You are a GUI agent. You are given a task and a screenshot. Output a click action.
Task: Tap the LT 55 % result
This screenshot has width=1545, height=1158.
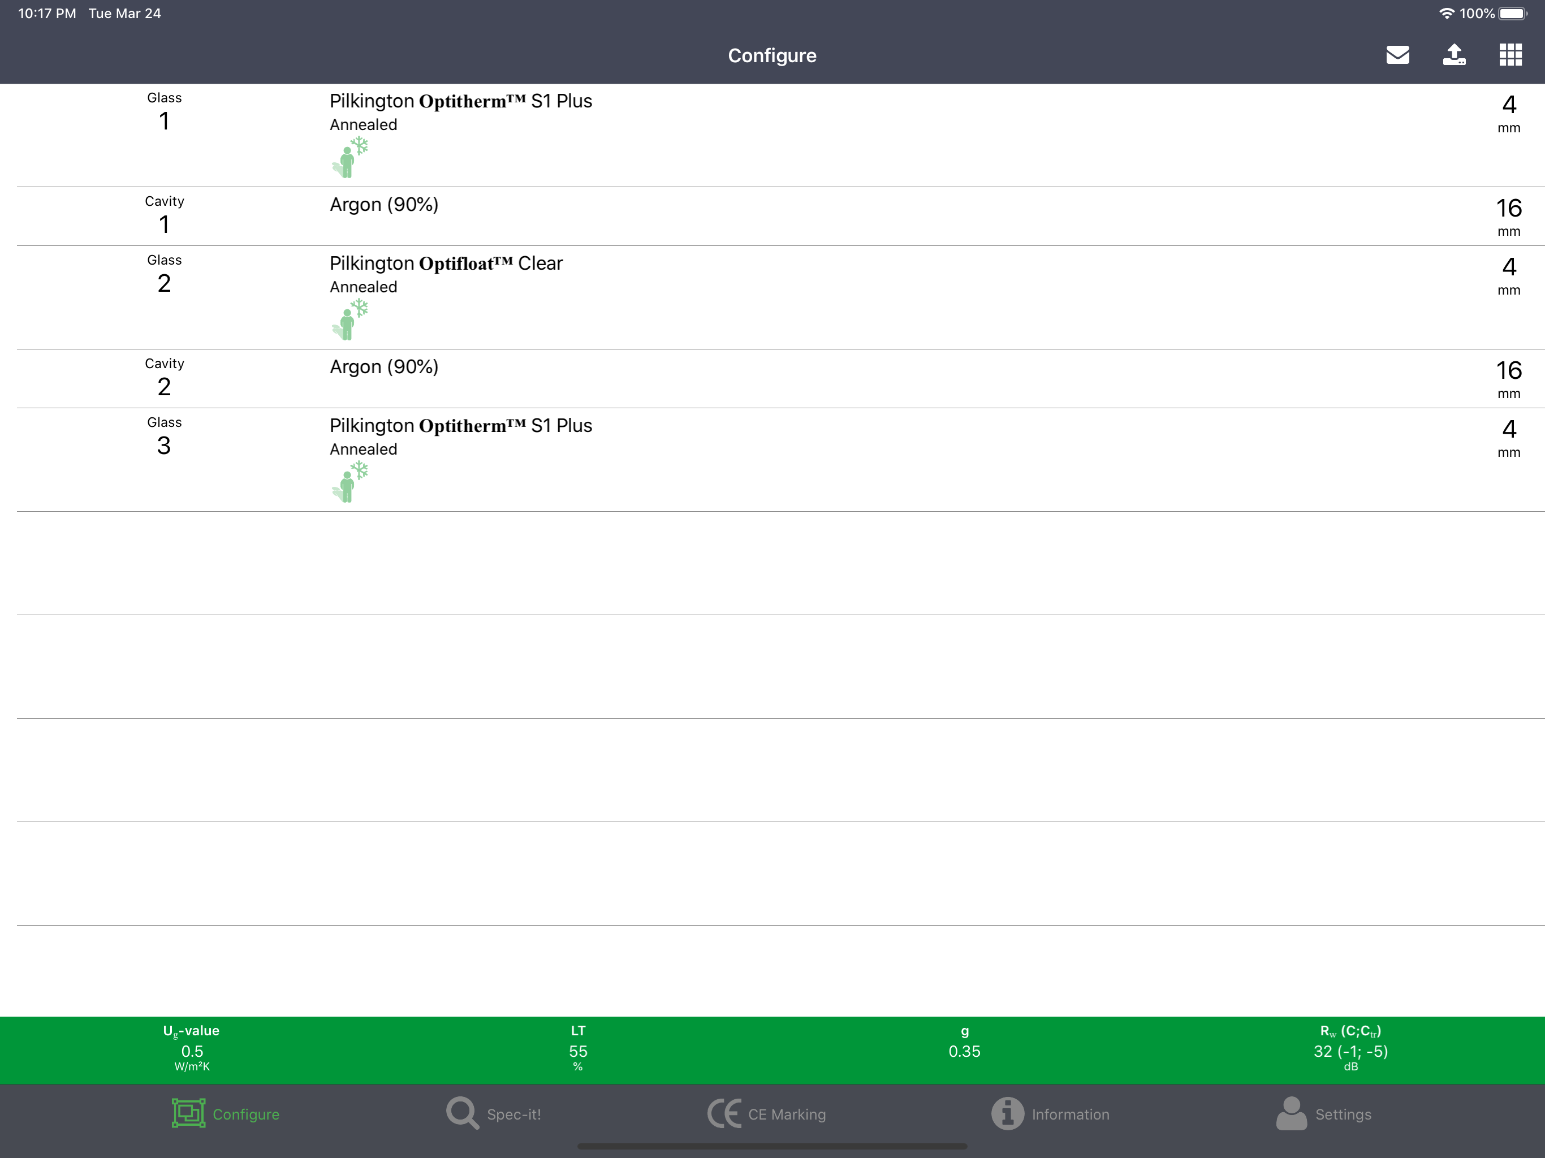point(577,1048)
